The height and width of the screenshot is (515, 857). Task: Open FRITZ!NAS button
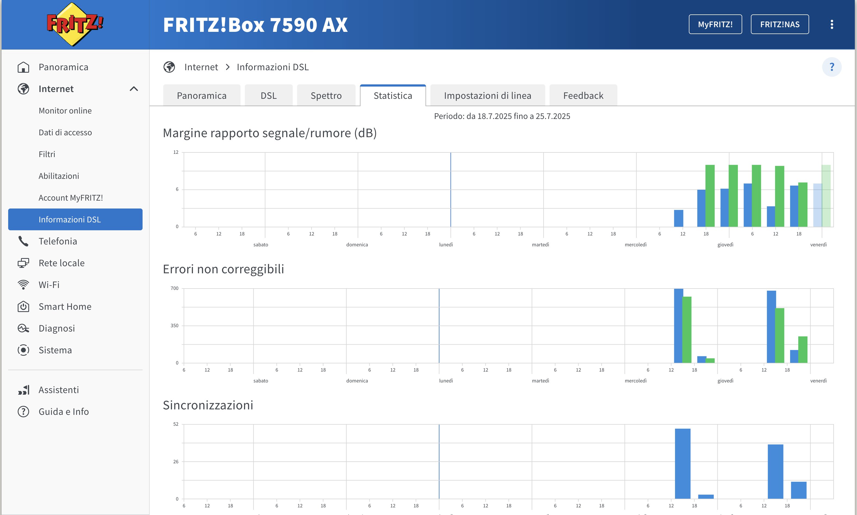pyautogui.click(x=780, y=24)
